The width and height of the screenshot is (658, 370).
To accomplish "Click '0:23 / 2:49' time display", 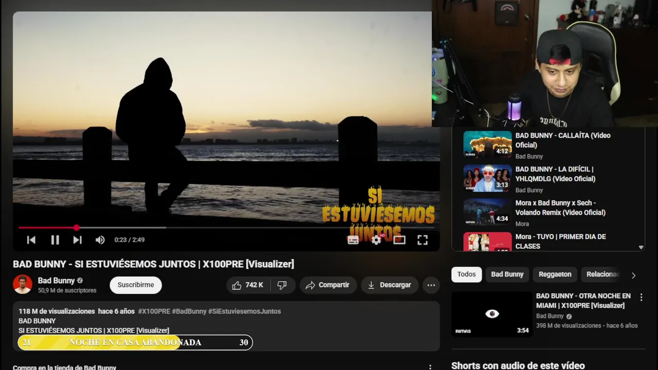I will point(130,240).
